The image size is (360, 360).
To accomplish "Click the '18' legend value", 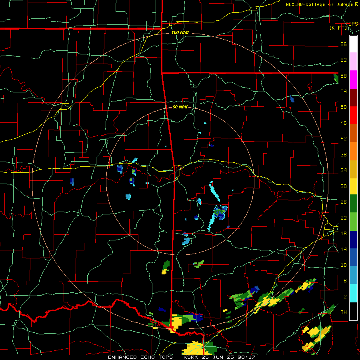I will [x=344, y=234].
